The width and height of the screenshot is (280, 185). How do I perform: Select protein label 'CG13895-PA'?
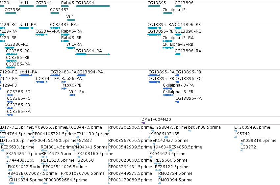click(162, 72)
